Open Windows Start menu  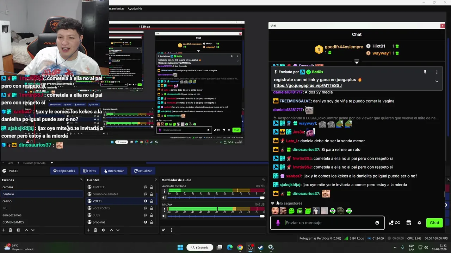coord(180,247)
